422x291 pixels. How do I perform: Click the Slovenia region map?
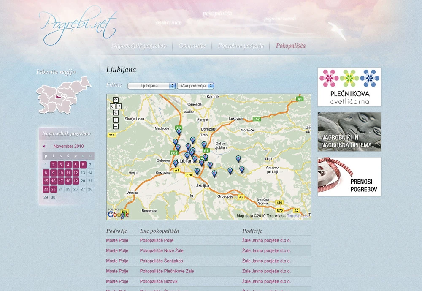pyautogui.click(x=63, y=95)
